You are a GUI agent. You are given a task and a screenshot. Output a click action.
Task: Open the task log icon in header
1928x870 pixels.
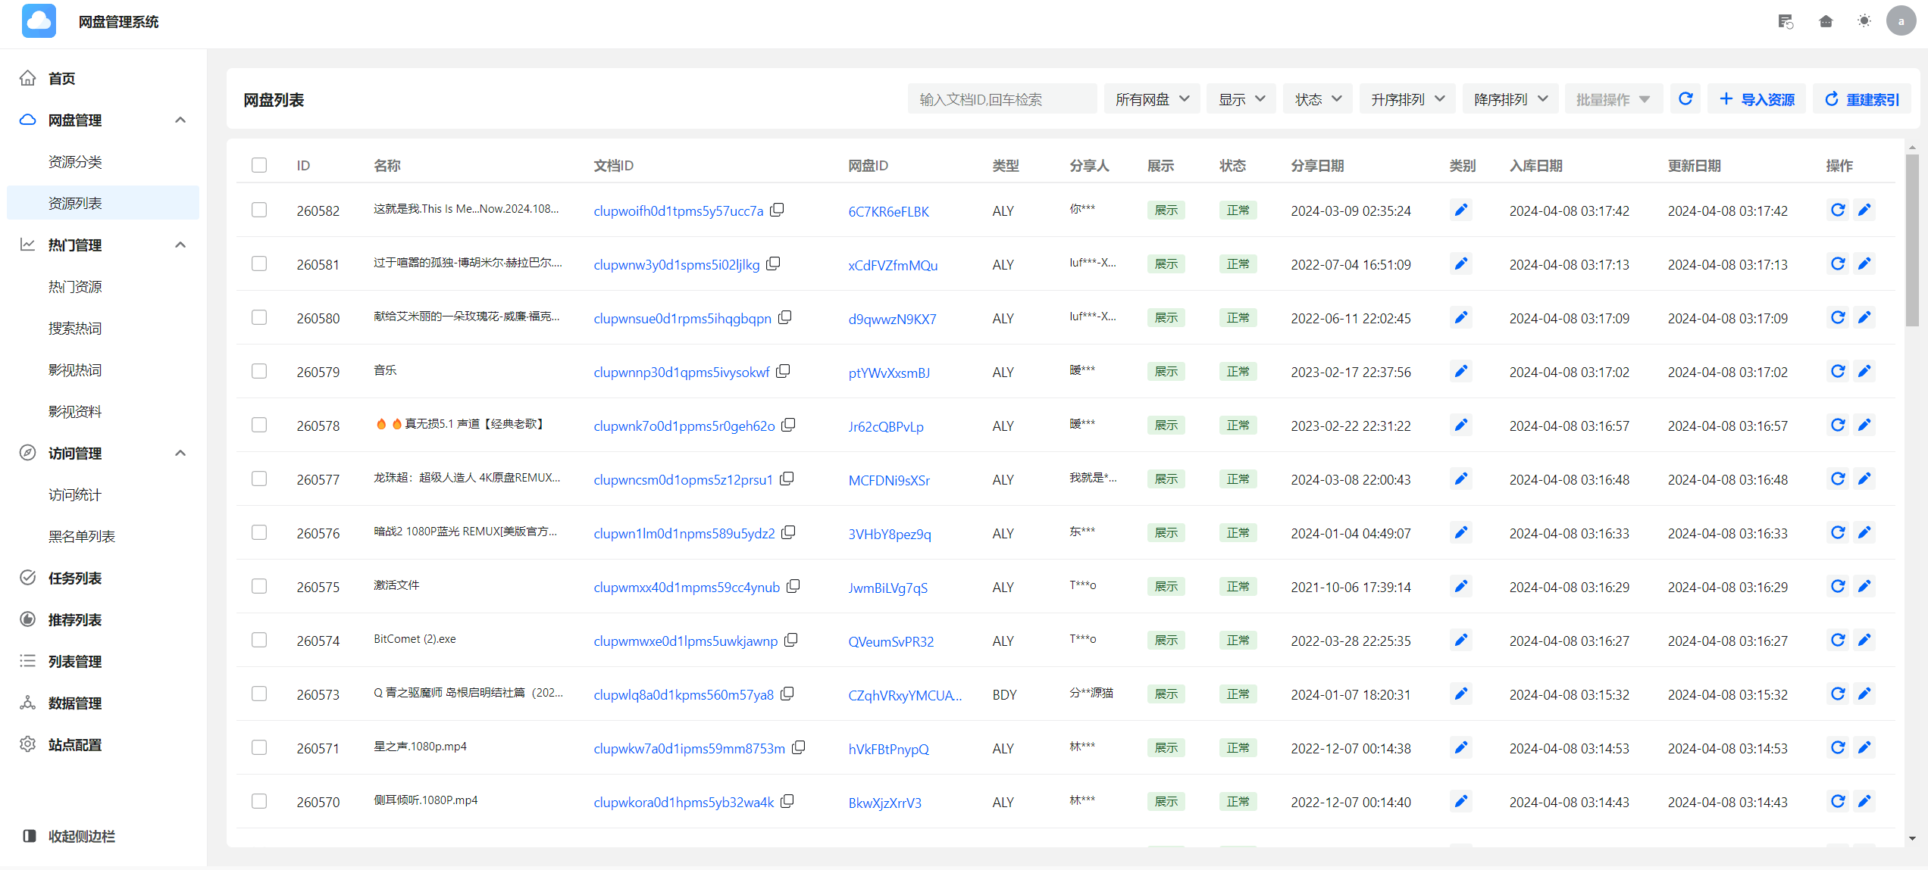coord(1786,21)
